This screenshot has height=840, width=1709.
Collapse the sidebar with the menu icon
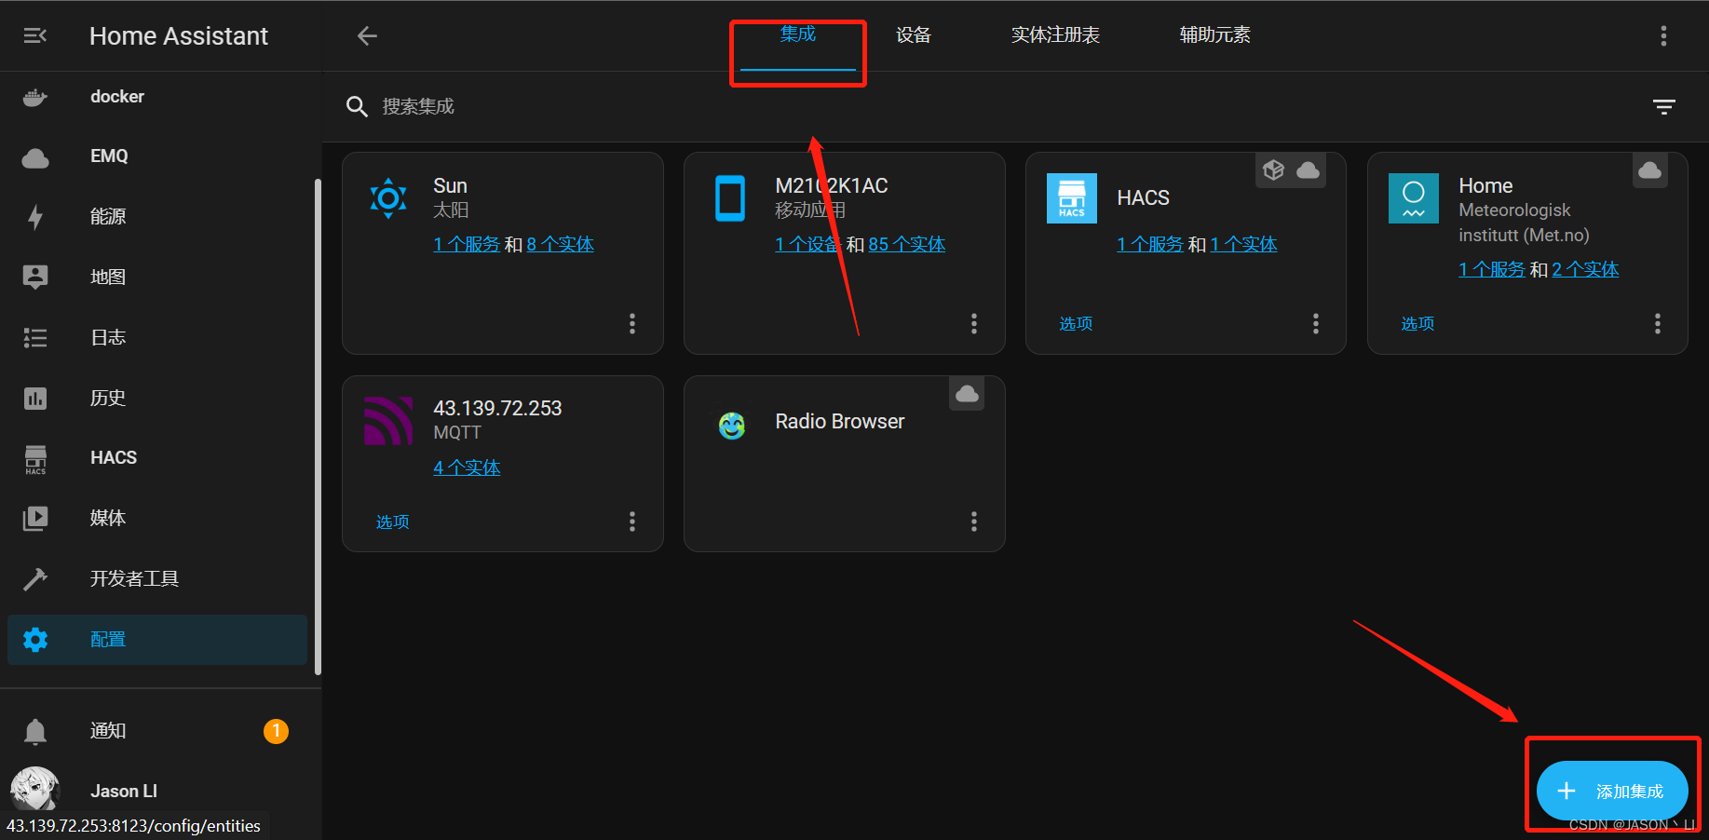[x=35, y=35]
